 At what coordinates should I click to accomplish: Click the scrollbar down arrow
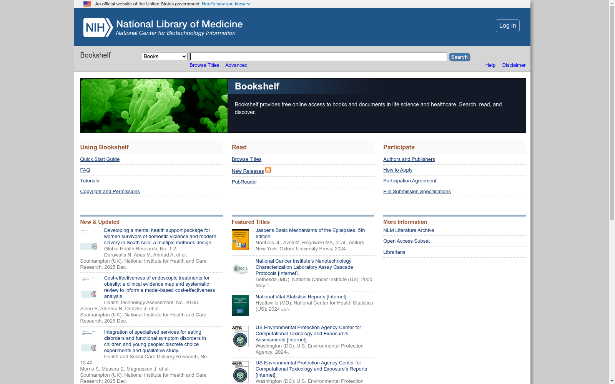point(612,381)
